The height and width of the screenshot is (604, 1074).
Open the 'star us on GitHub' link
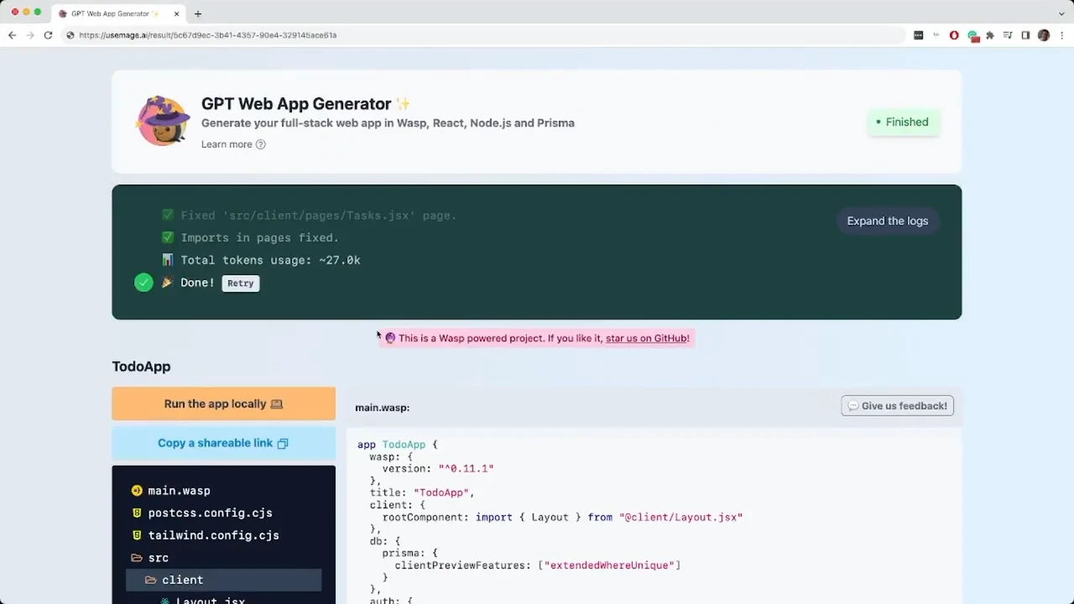(647, 338)
